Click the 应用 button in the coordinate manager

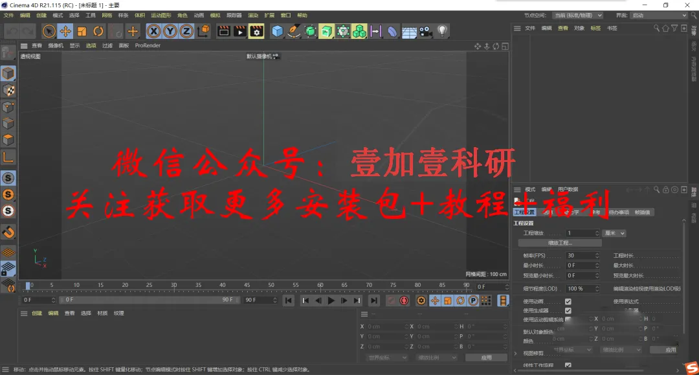[486, 358]
